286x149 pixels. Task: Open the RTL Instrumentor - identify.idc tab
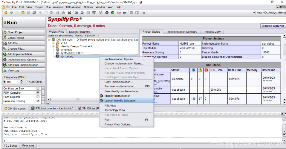(52, 108)
